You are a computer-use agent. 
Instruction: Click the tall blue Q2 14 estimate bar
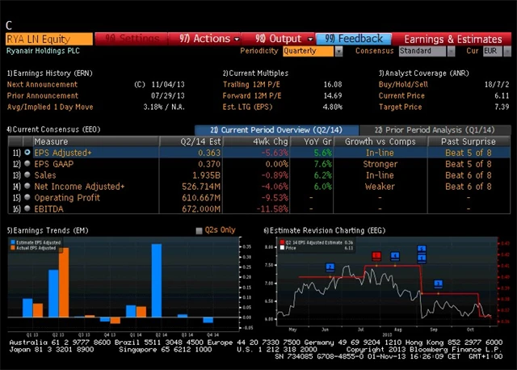point(157,280)
